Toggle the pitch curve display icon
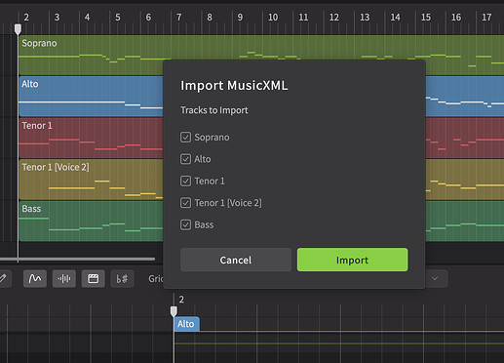 tap(35, 278)
